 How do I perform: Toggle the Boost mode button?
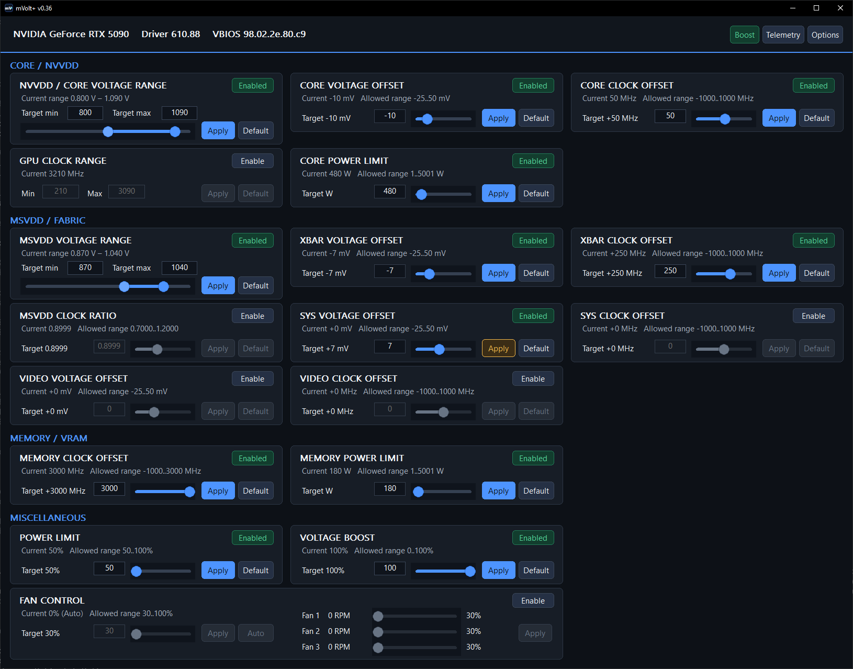pos(744,35)
